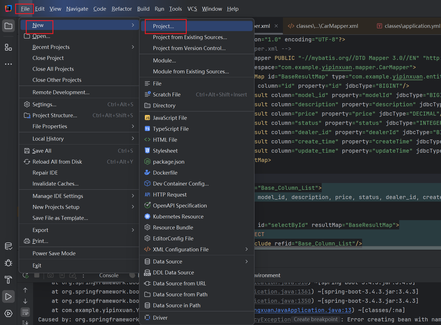Image resolution: width=441 pixels, height=325 pixels.
Task: Open the Database tool window icon
Action: [x=8, y=246]
